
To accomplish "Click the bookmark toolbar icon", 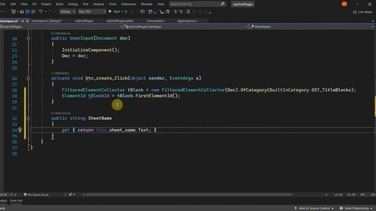I will pyautogui.click(x=188, y=12).
